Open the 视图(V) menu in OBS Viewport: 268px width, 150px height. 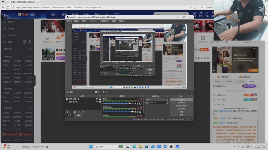[x=84, y=21]
